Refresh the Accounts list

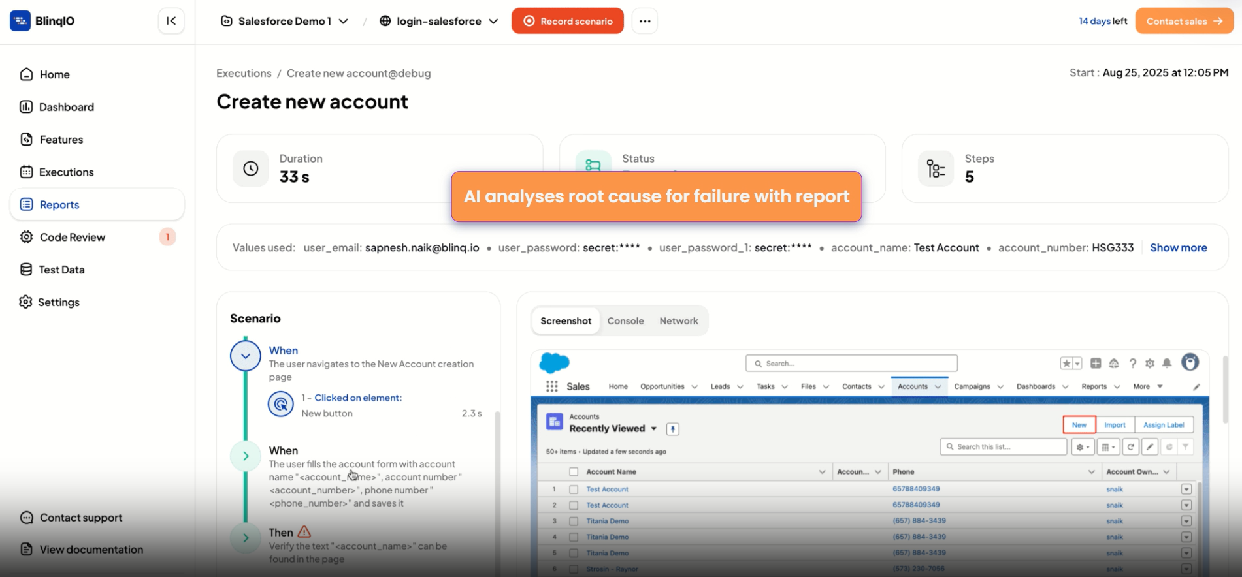point(1131,447)
